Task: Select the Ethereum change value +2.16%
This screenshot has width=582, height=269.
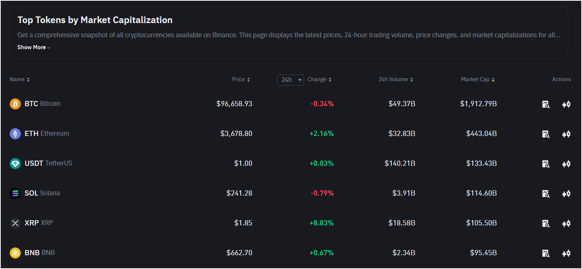Action: 322,133
